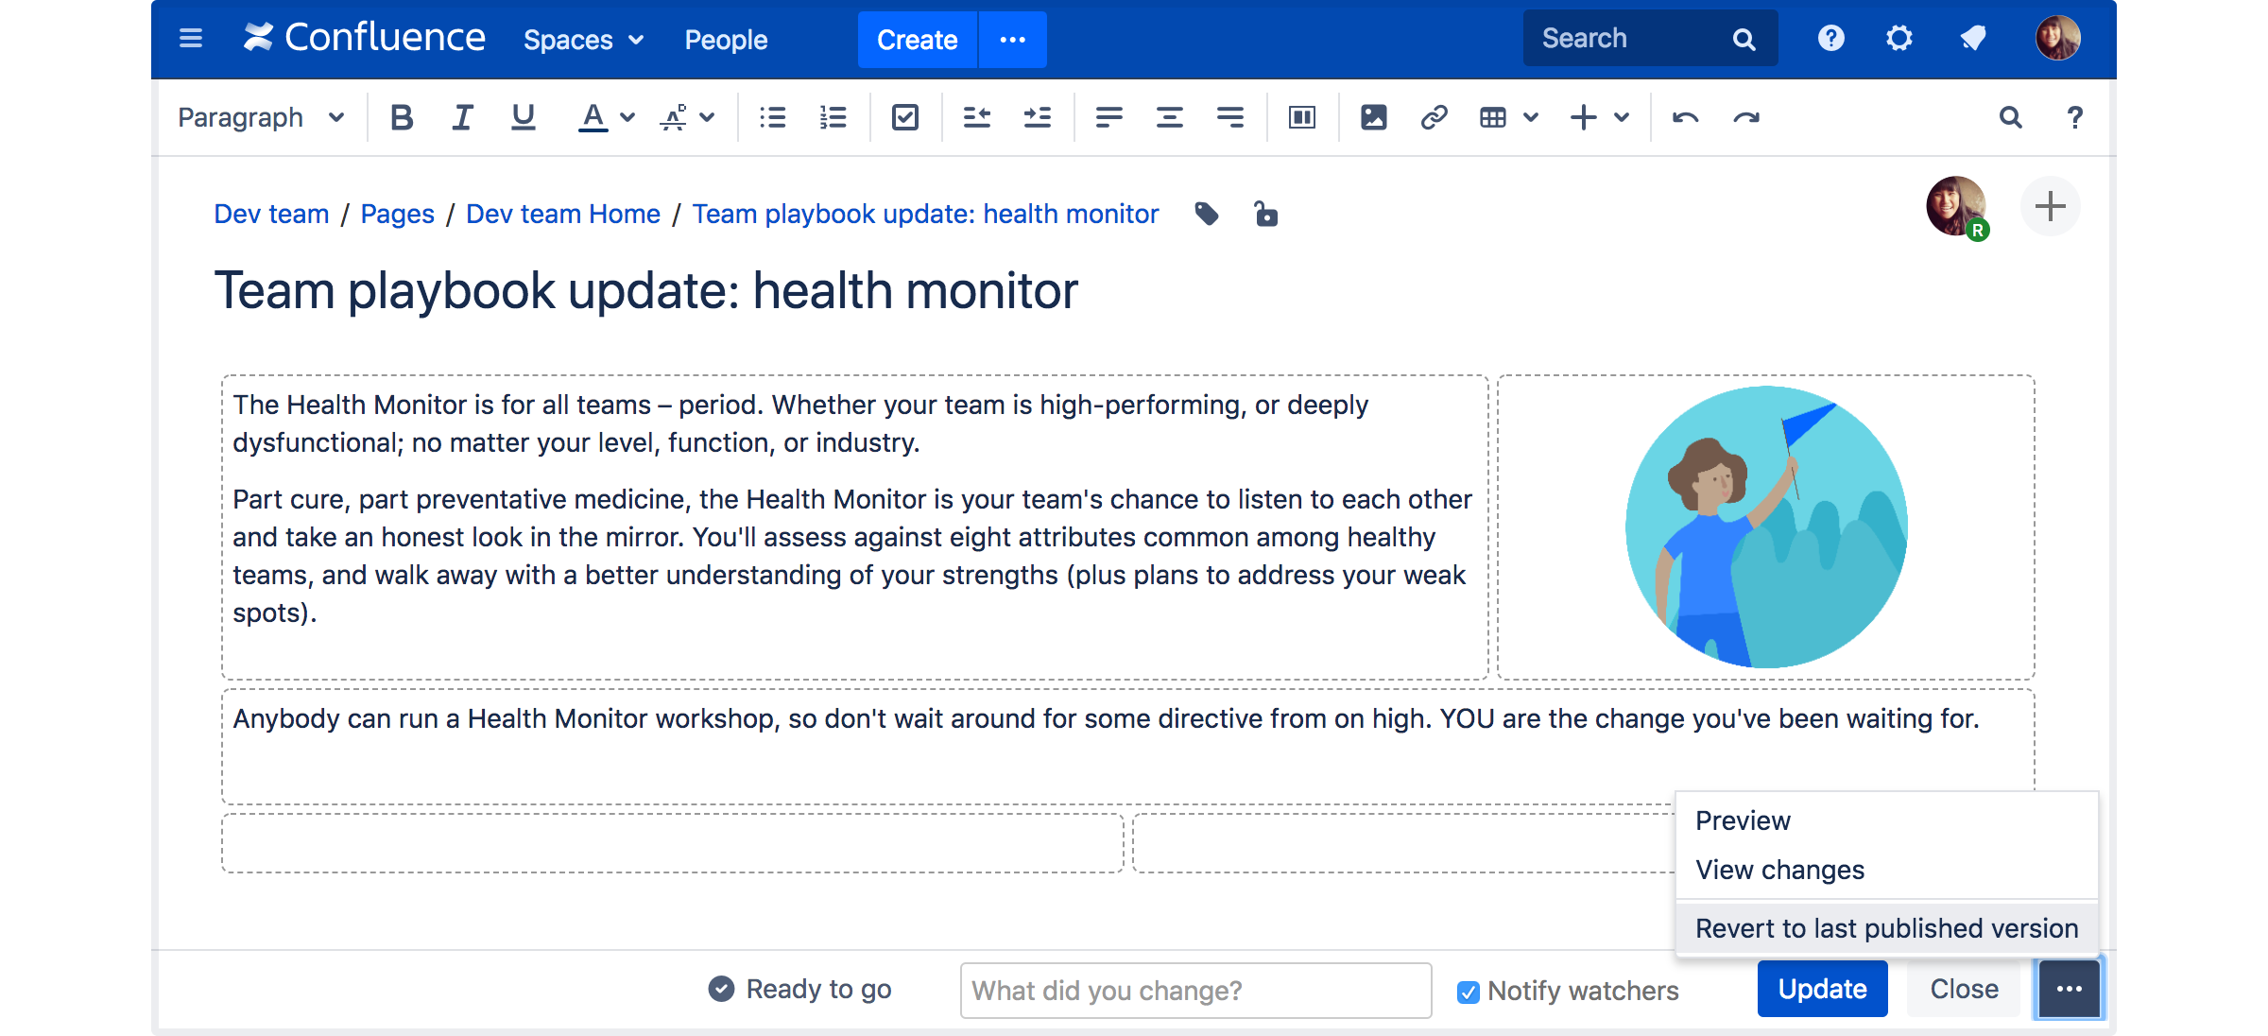Open page restrictions padlock icon

(1265, 215)
